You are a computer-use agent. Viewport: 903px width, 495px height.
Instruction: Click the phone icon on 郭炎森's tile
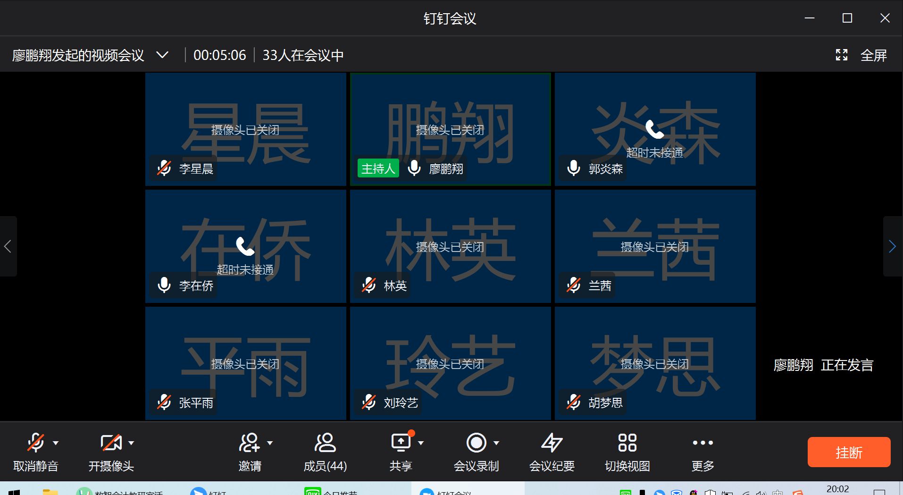[655, 129]
